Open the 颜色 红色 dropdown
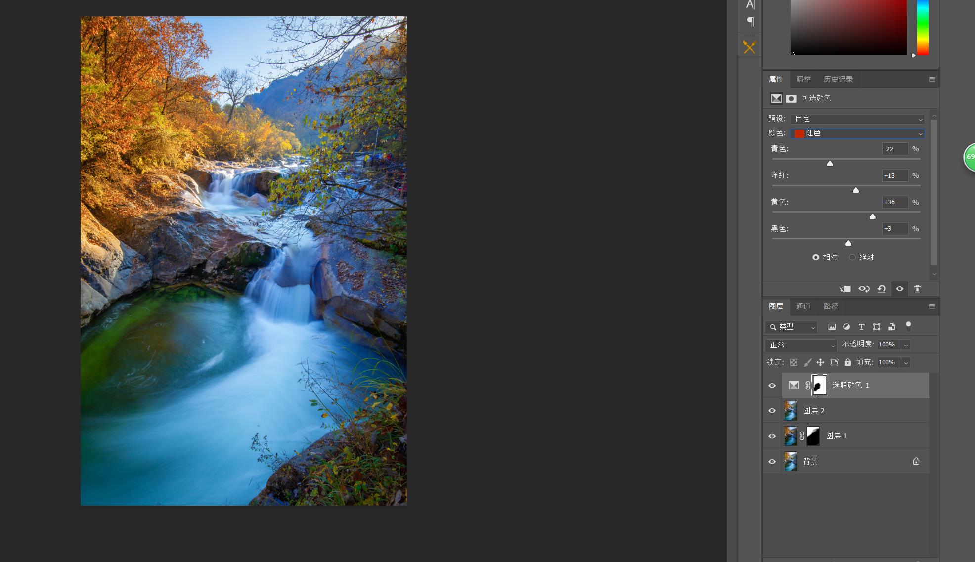This screenshot has width=975, height=562. 857,133
